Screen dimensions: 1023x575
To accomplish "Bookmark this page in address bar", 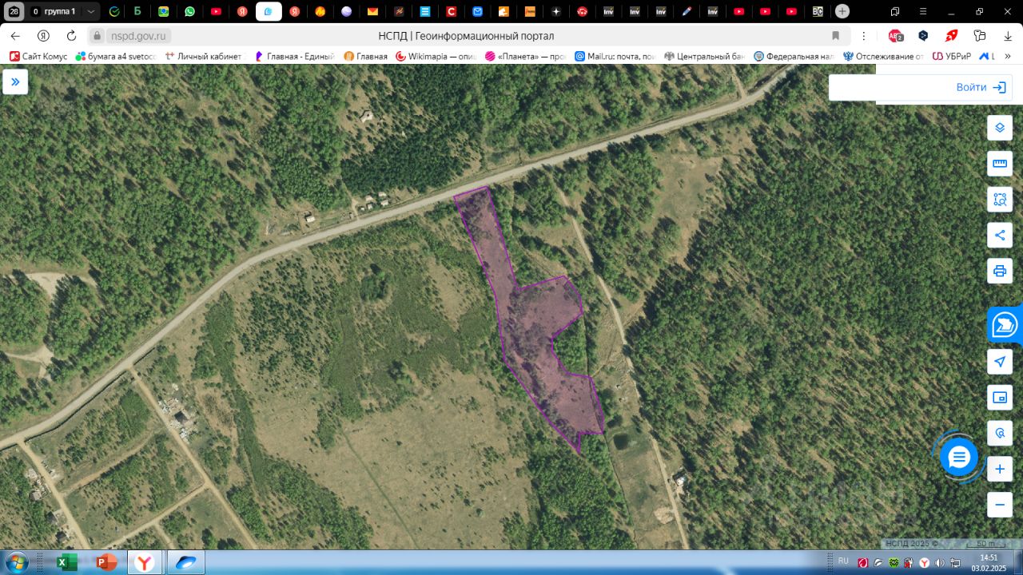I will coord(836,36).
